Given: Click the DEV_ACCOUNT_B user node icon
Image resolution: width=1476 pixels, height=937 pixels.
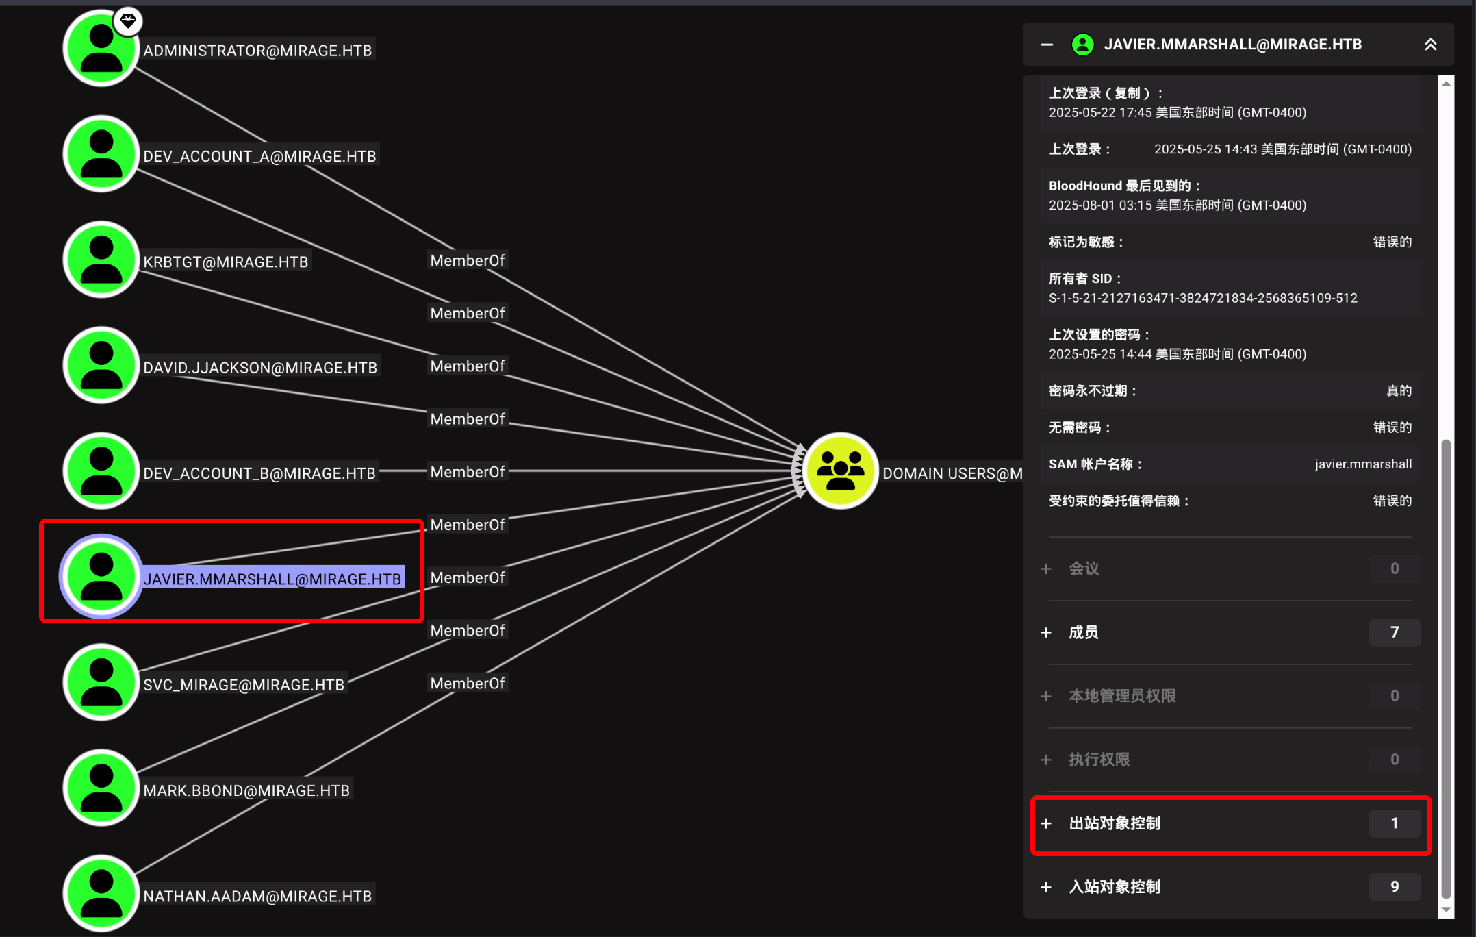Looking at the screenshot, I should tap(101, 471).
